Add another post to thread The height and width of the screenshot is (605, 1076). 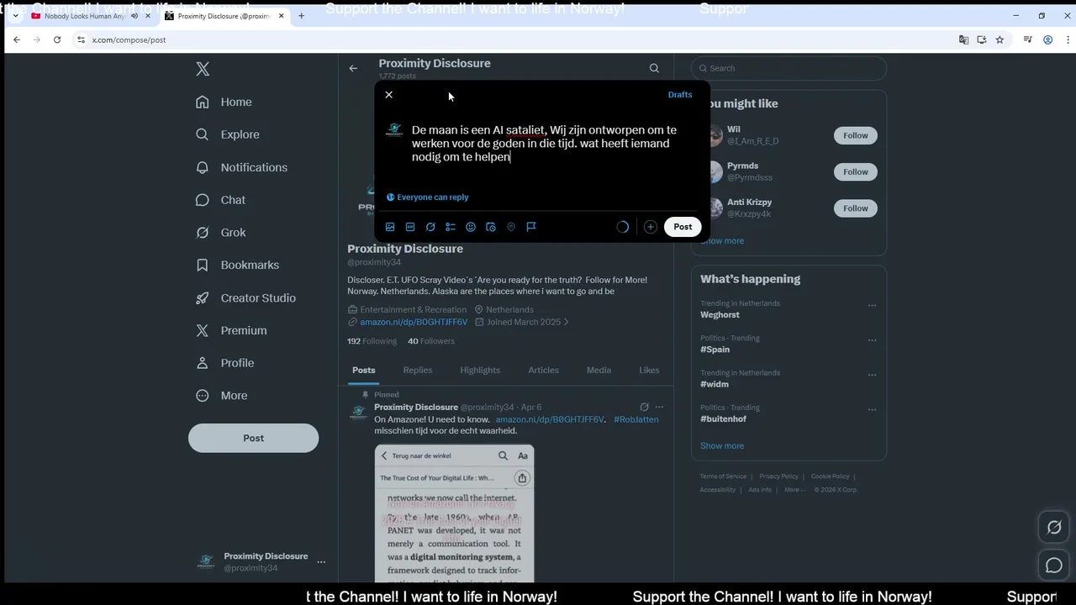[x=650, y=227]
